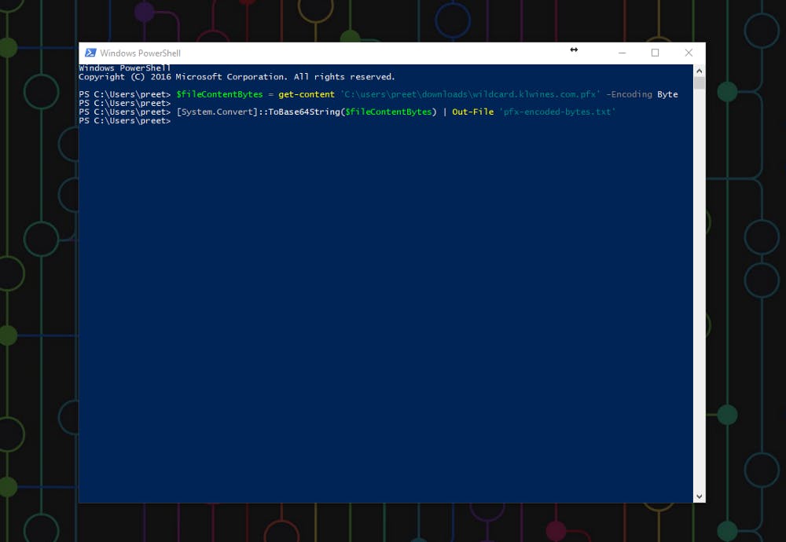
Task: Click the empty terminal area below the prompt
Action: (385, 314)
